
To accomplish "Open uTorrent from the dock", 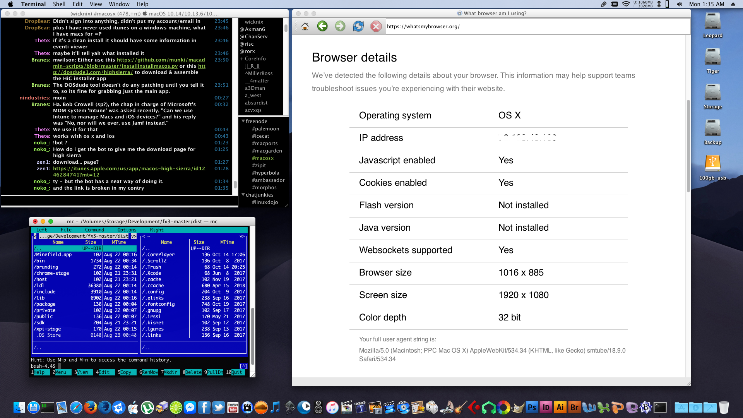I will [147, 407].
